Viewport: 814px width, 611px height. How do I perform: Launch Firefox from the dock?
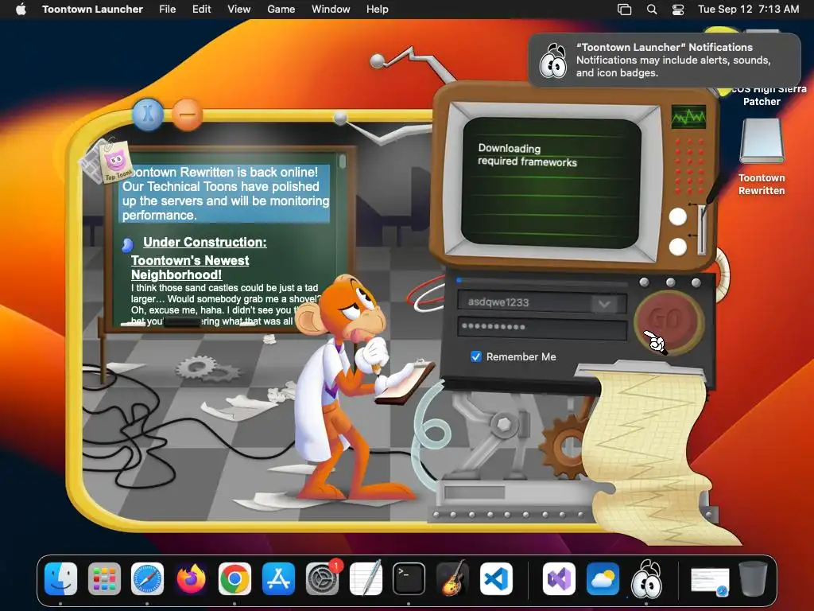pyautogui.click(x=191, y=578)
